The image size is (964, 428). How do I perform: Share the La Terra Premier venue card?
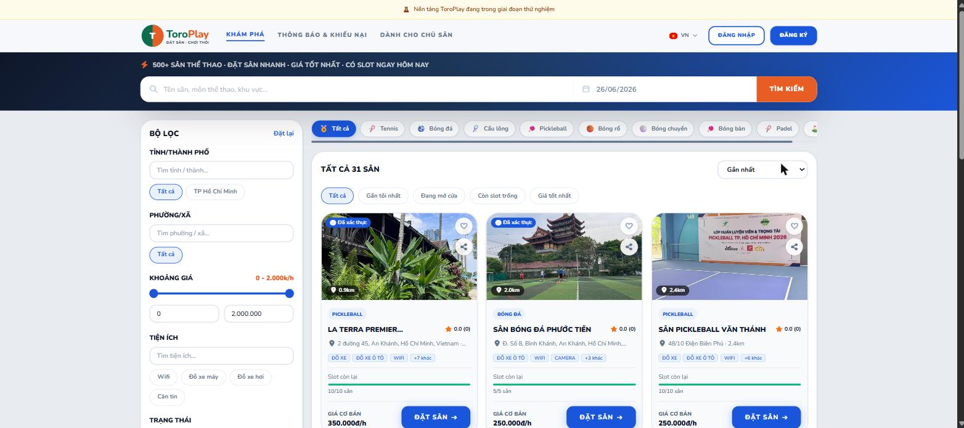[x=464, y=247]
